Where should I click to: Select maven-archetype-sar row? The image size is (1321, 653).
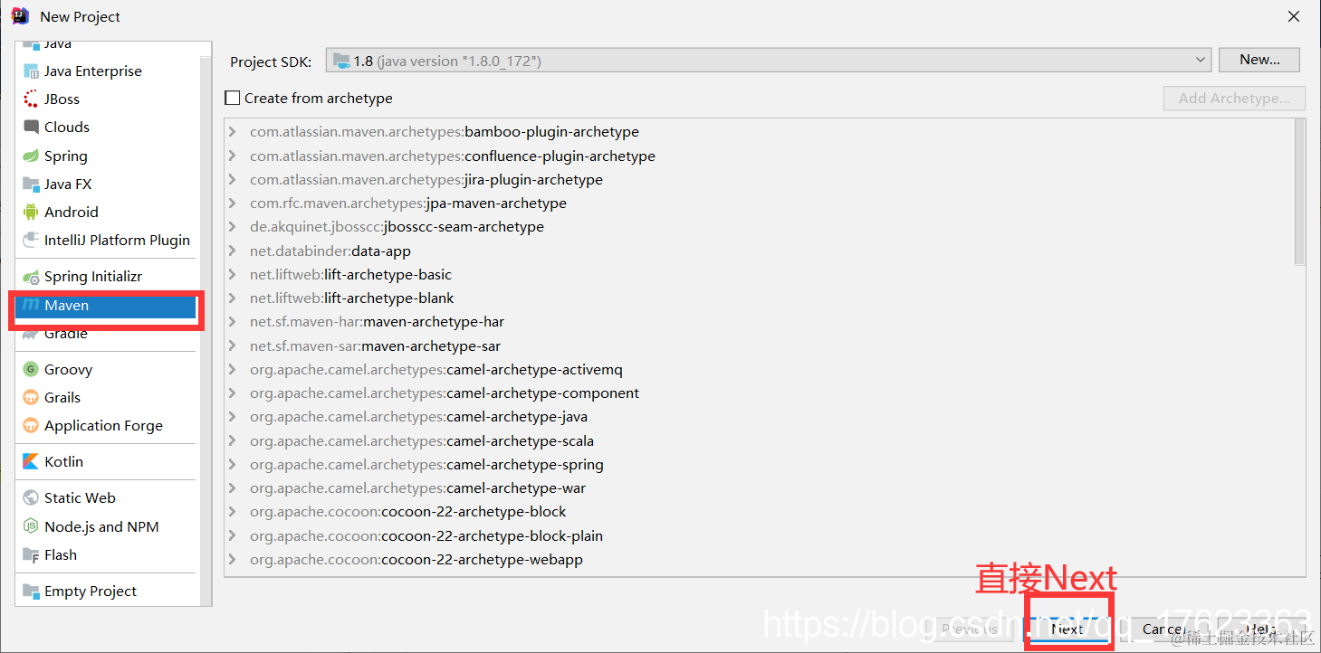point(760,346)
